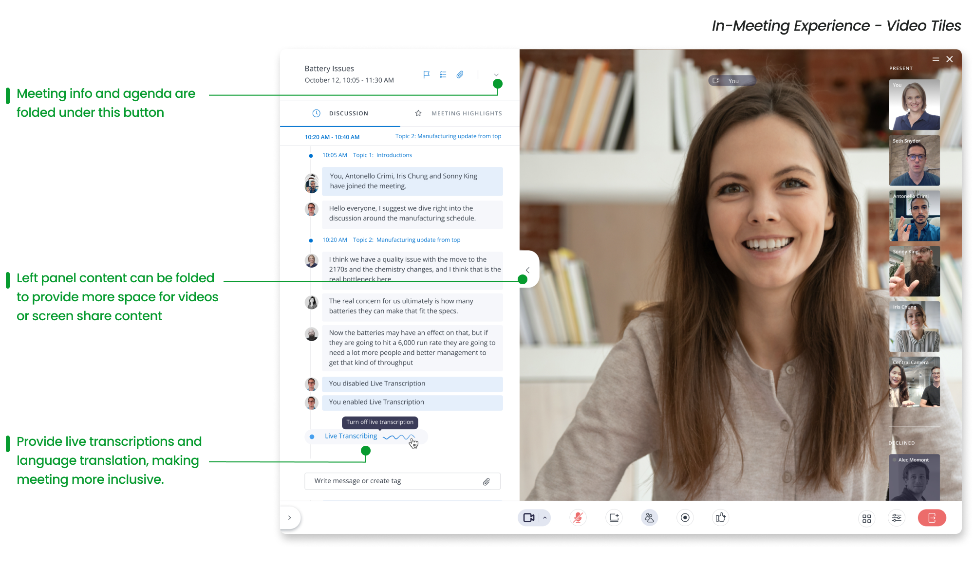974x584 pixels.
Task: Expand meeting info dropdown chevron
Action: [x=496, y=75]
